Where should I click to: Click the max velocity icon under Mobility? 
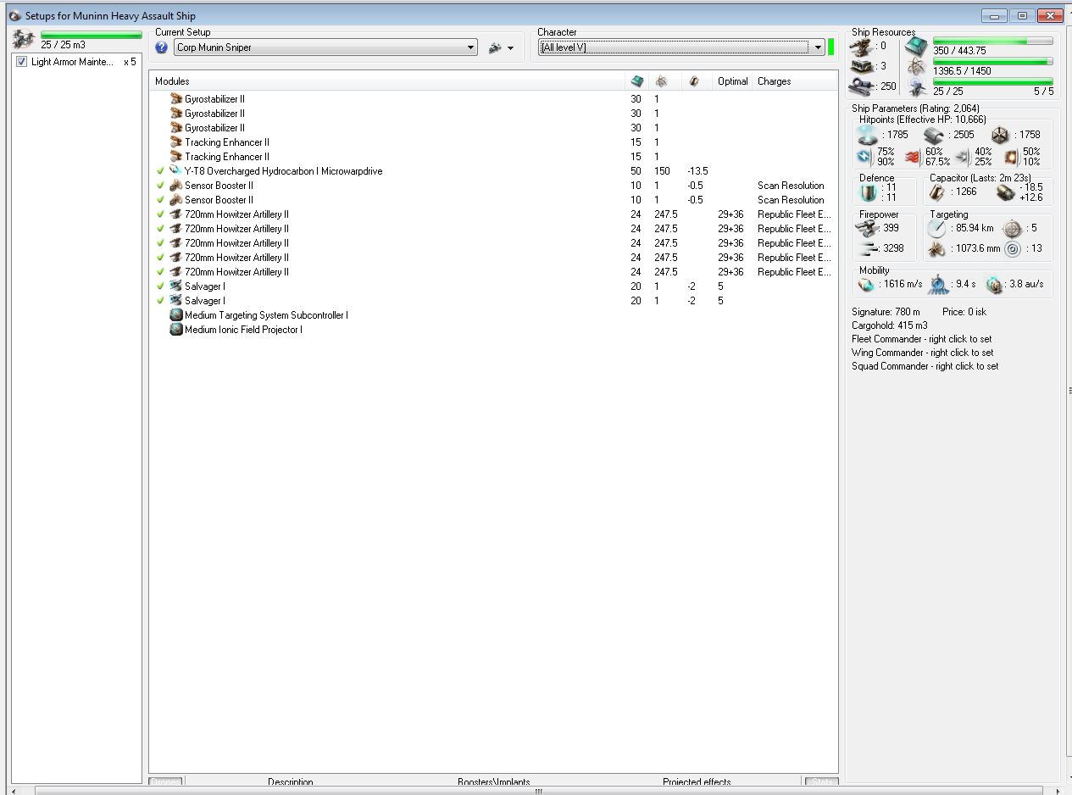tap(867, 285)
